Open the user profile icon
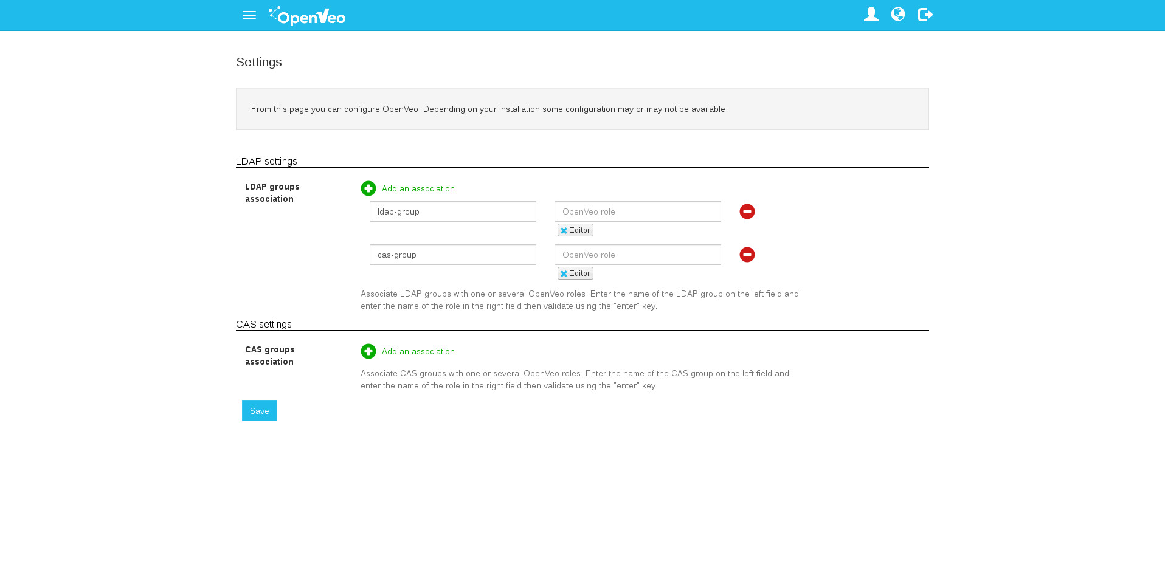Viewport: 1165px width, 567px height. [x=871, y=15]
